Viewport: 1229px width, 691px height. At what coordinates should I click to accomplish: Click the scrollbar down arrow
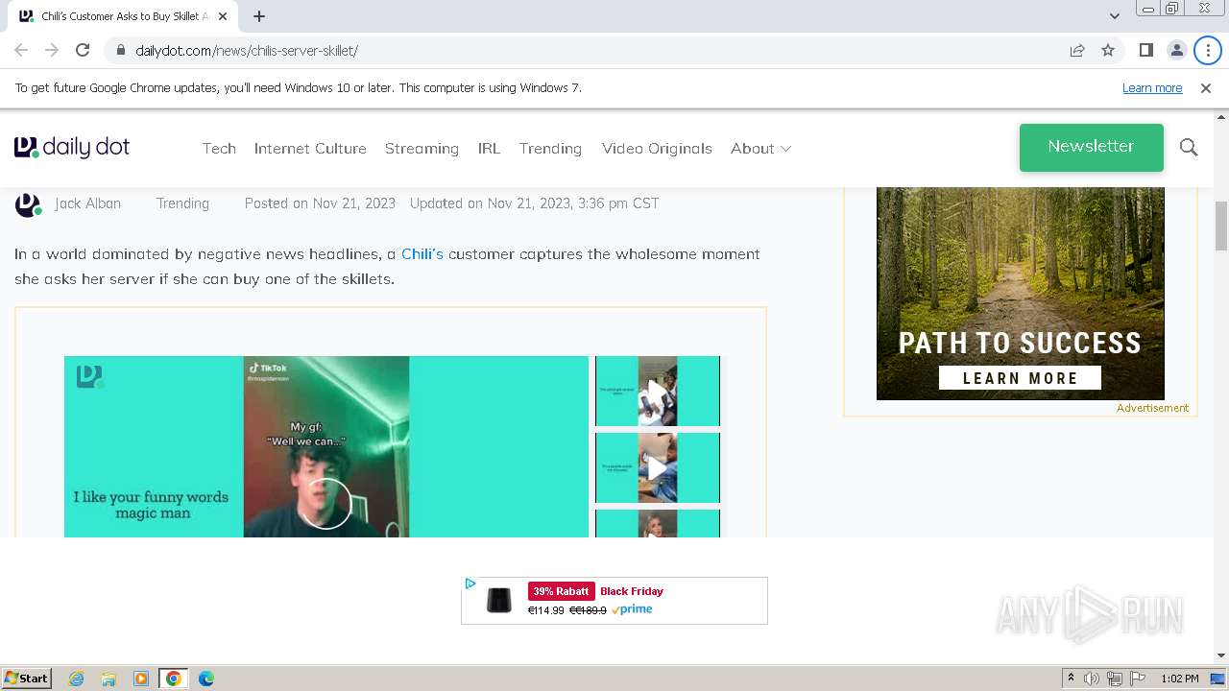tap(1221, 655)
